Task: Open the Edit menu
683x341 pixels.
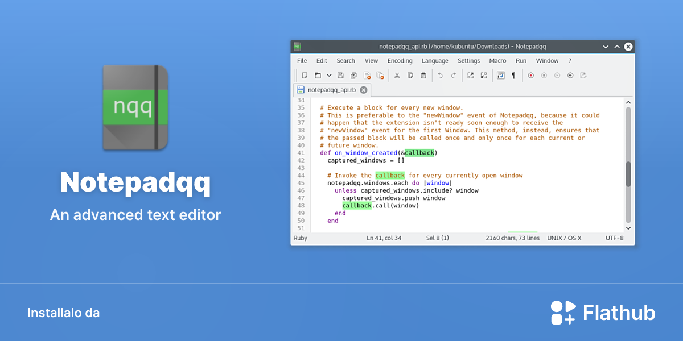Action: pos(322,61)
